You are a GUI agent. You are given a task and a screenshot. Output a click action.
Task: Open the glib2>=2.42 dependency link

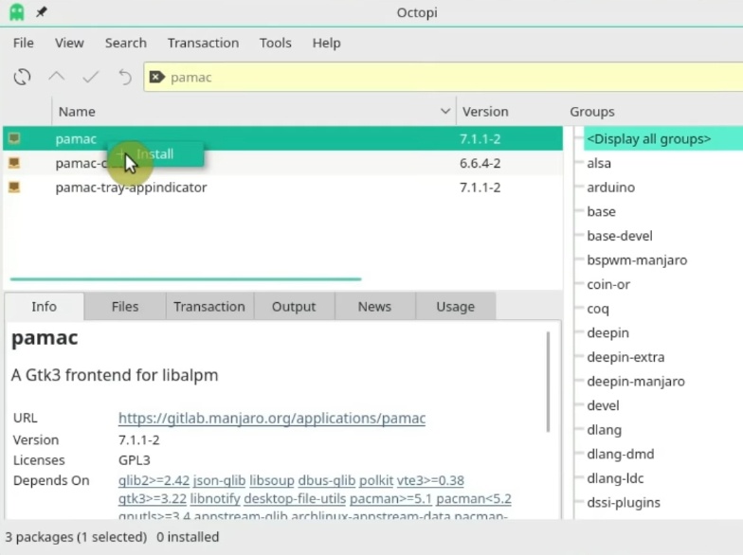154,480
